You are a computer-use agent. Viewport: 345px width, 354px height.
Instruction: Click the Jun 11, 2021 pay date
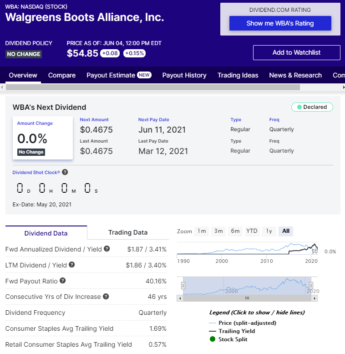pos(162,130)
